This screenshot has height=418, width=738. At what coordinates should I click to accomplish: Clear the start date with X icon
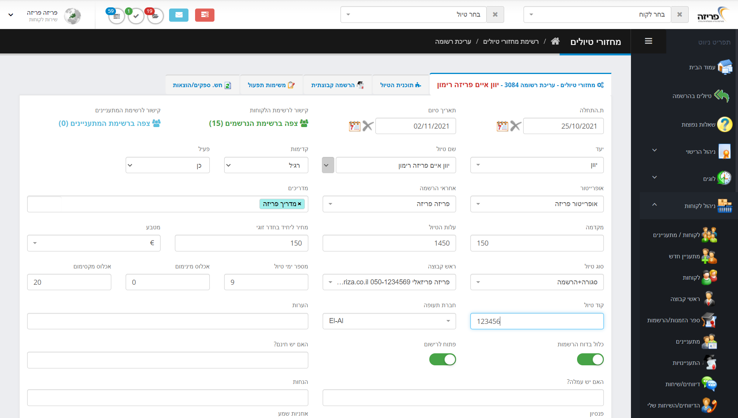click(515, 126)
